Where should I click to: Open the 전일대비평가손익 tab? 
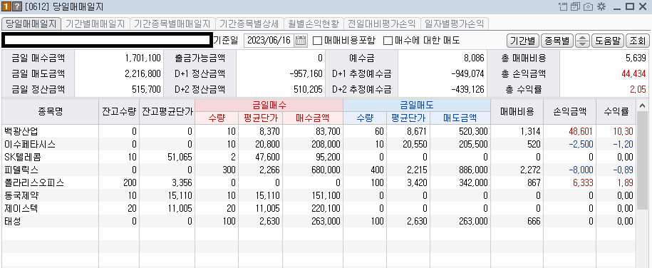pos(382,24)
